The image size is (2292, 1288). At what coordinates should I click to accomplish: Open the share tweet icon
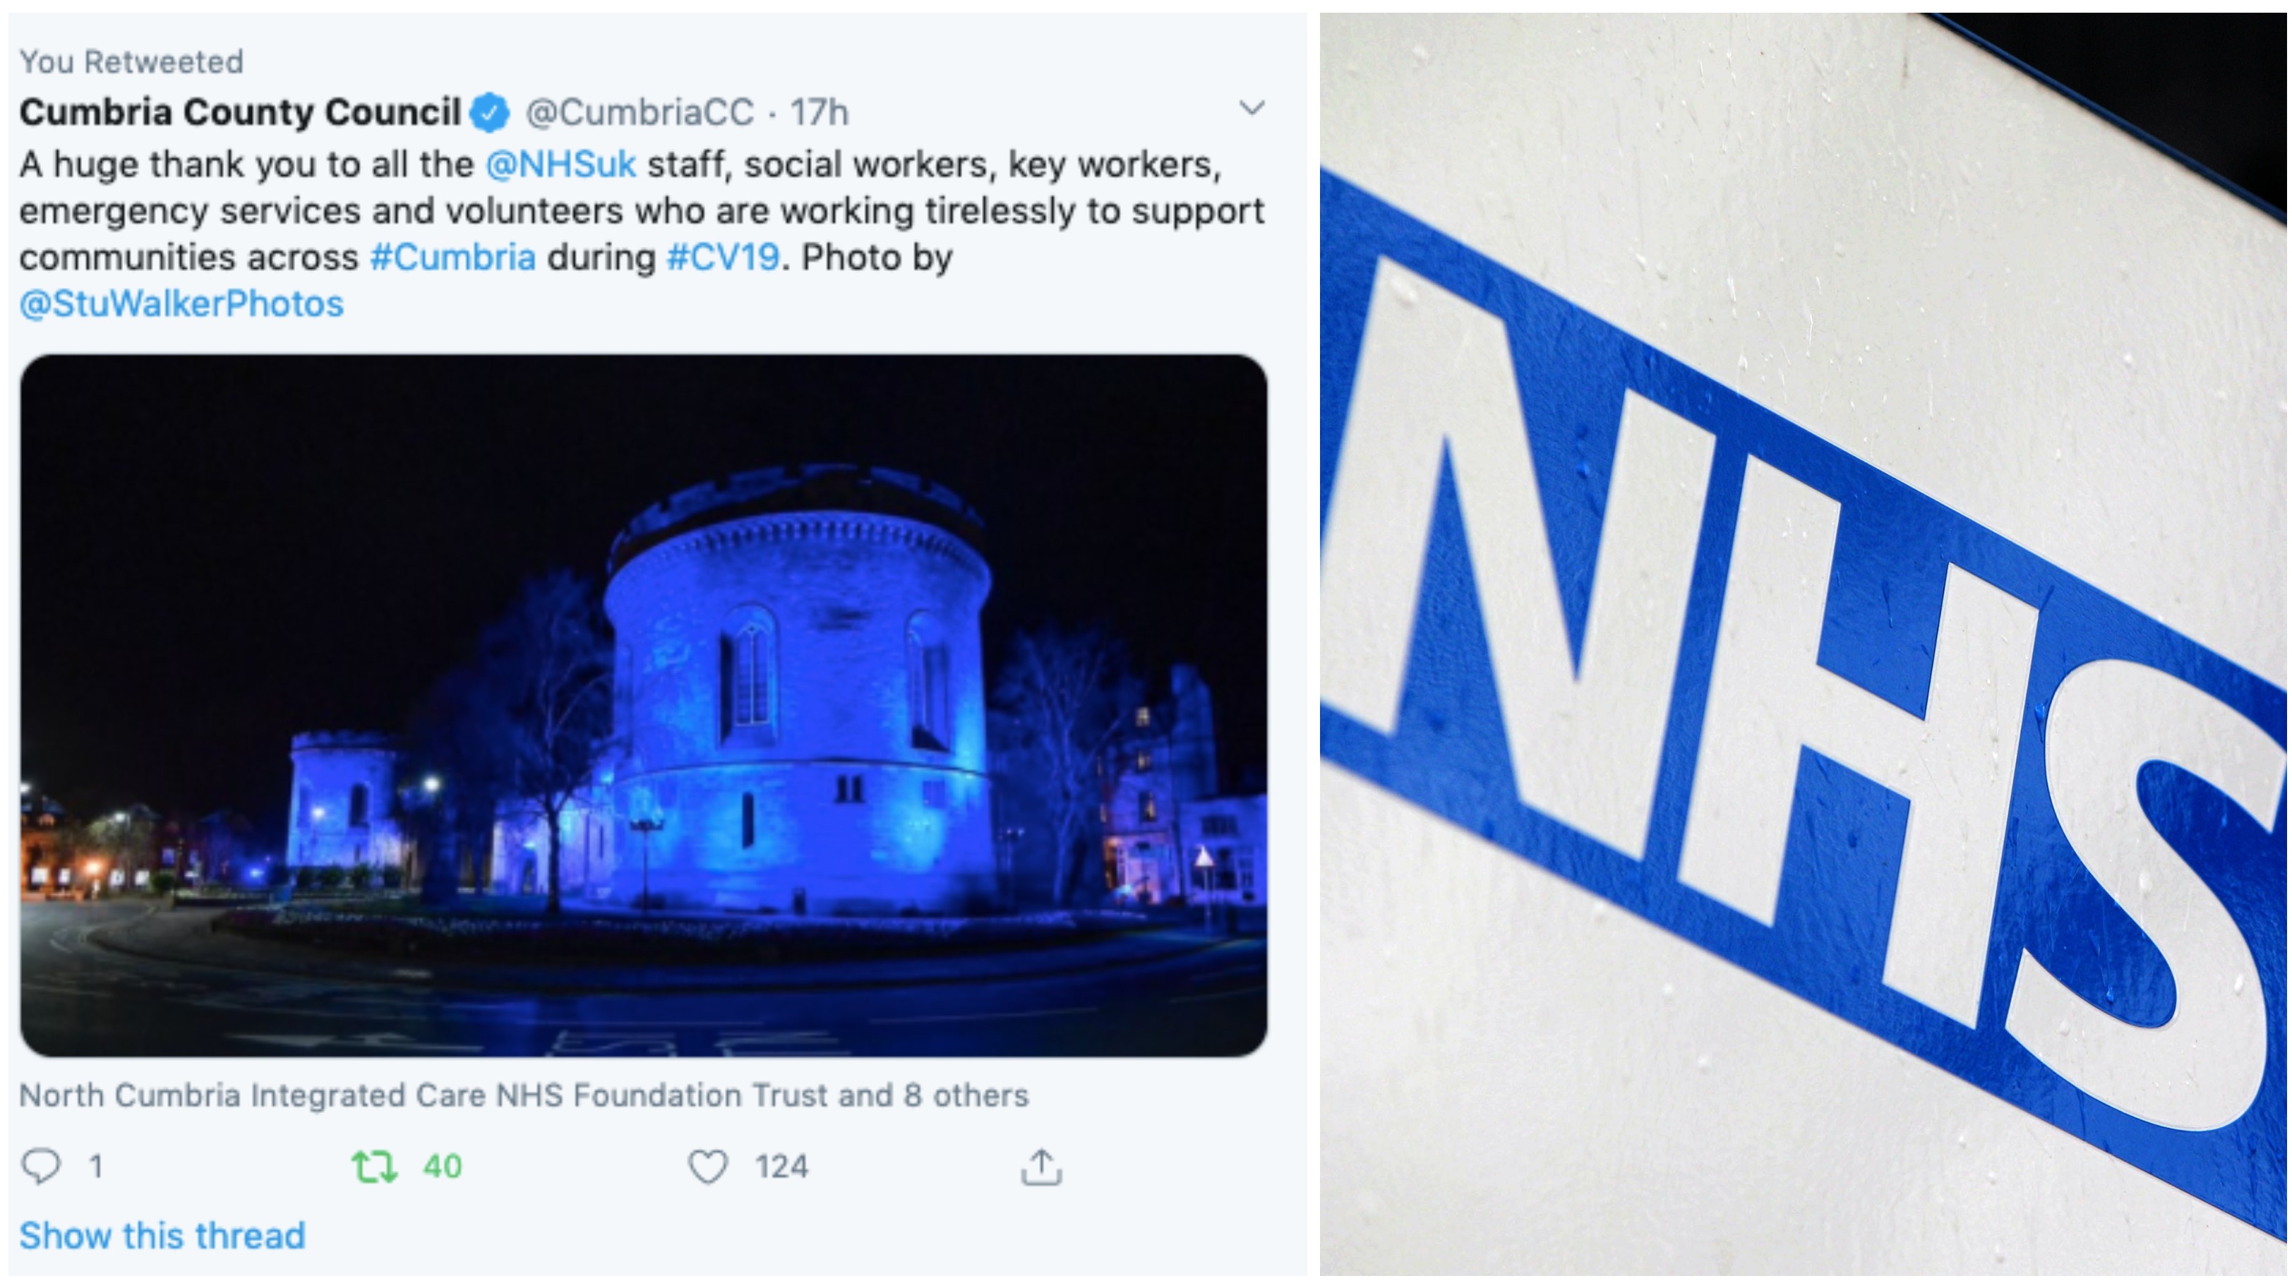[x=1041, y=1166]
